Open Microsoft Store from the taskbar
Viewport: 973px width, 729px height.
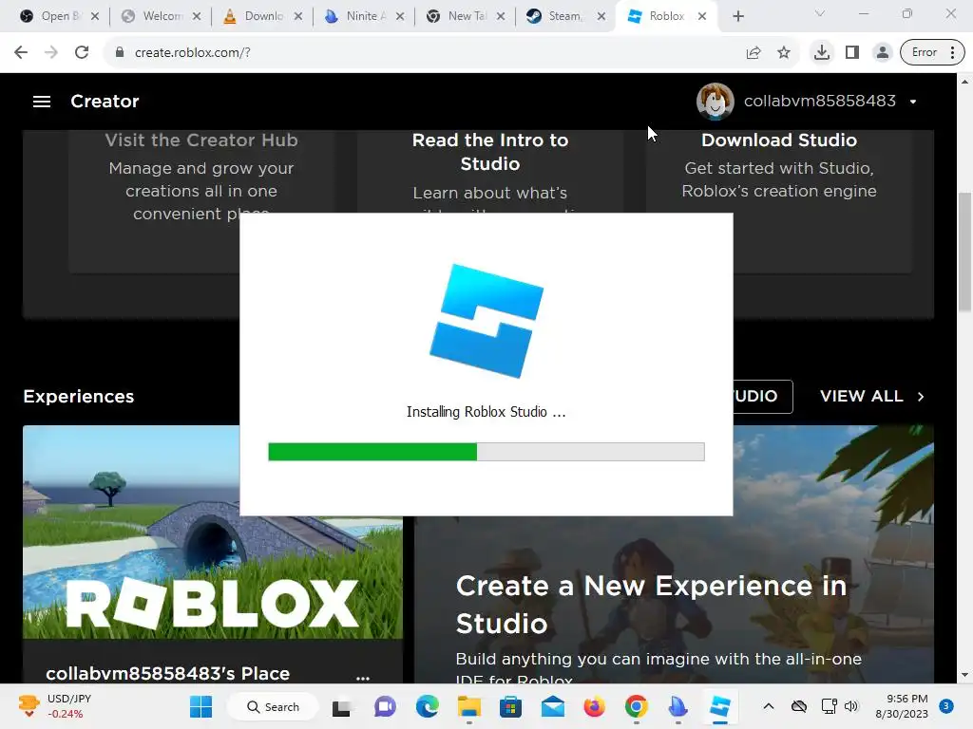click(x=510, y=706)
